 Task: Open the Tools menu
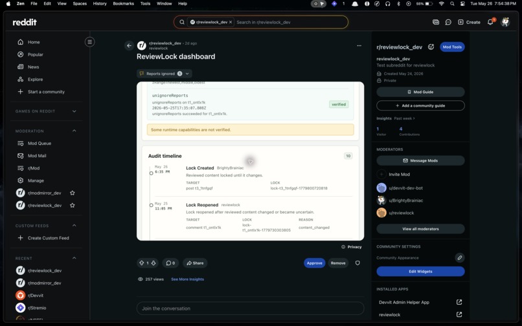[x=145, y=4]
